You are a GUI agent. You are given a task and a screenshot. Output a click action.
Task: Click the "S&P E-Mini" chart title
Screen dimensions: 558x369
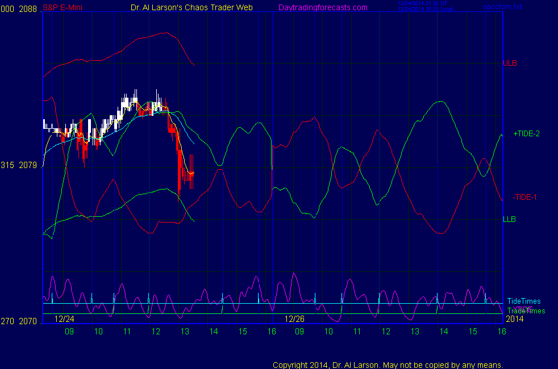[63, 7]
